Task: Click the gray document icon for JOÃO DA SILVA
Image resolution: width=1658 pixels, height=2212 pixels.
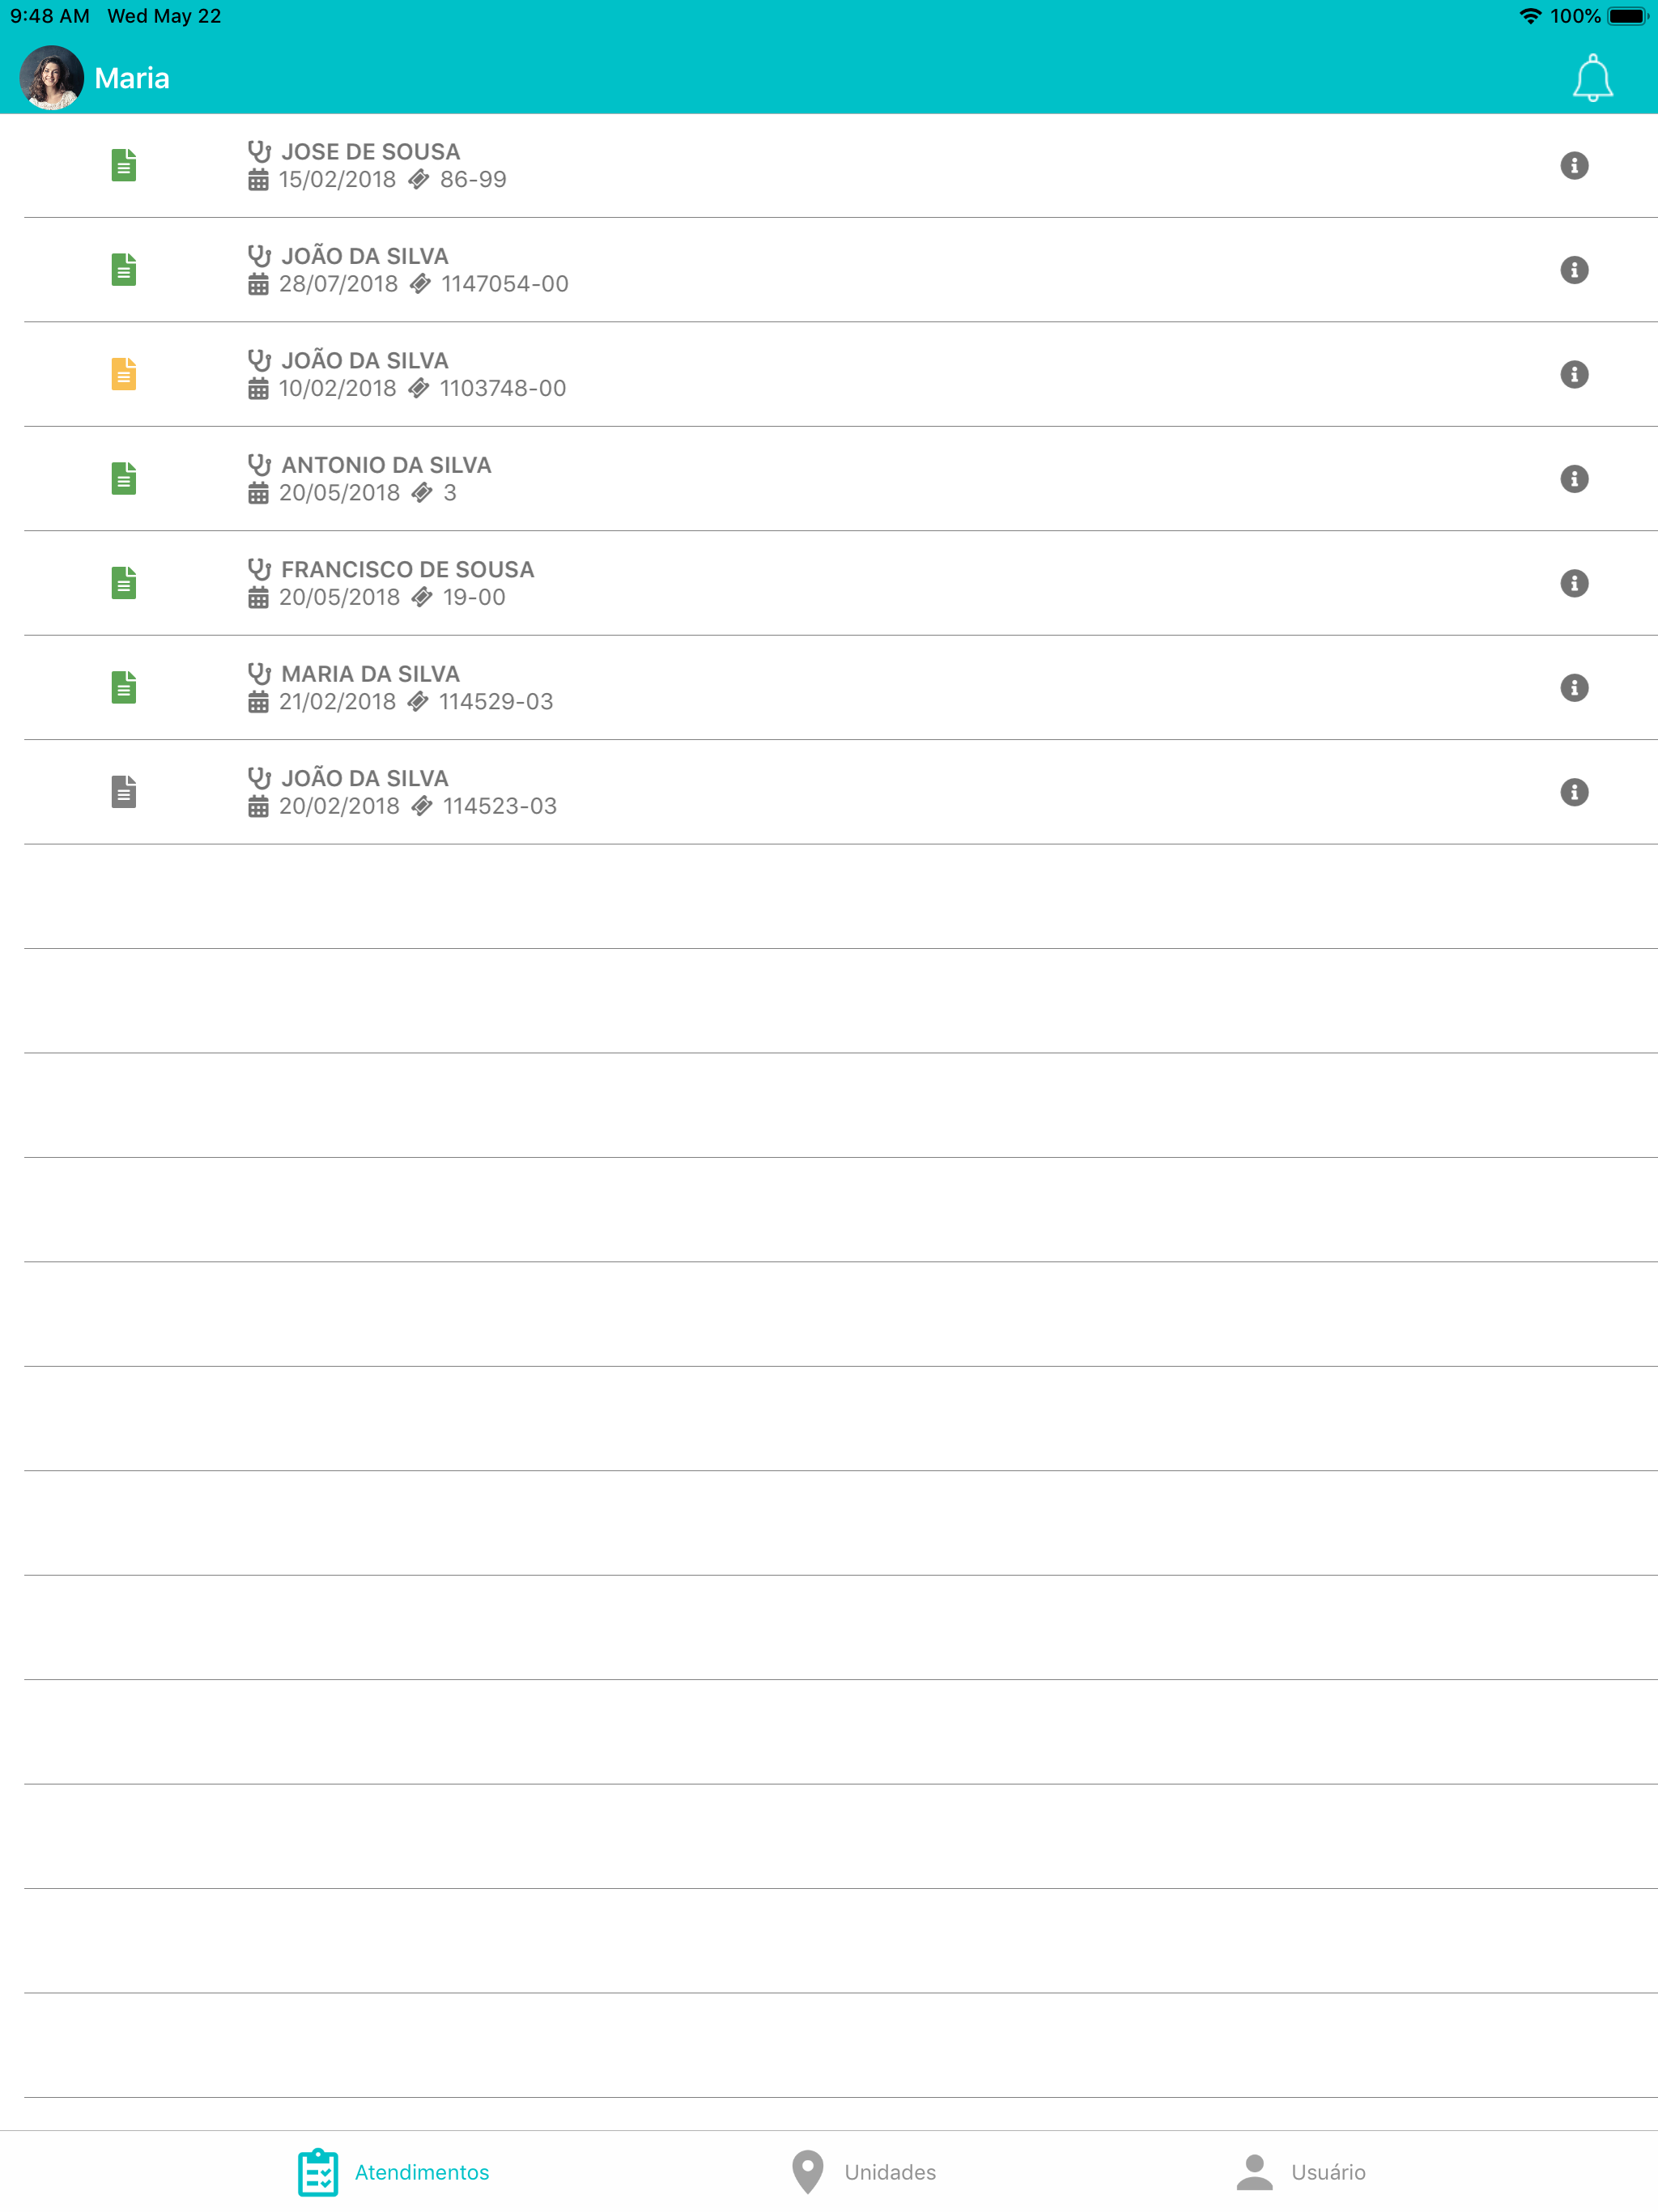Action: tap(122, 791)
